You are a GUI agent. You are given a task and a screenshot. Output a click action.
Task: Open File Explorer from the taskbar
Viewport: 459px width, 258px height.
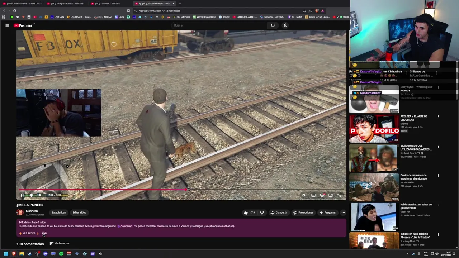(x=22, y=254)
